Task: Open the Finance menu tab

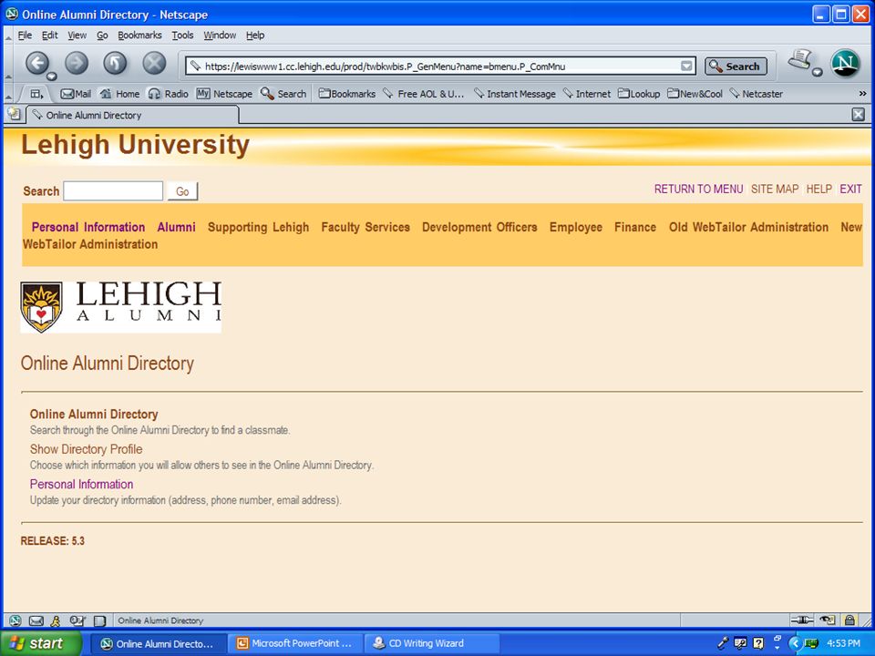Action: pos(635,227)
